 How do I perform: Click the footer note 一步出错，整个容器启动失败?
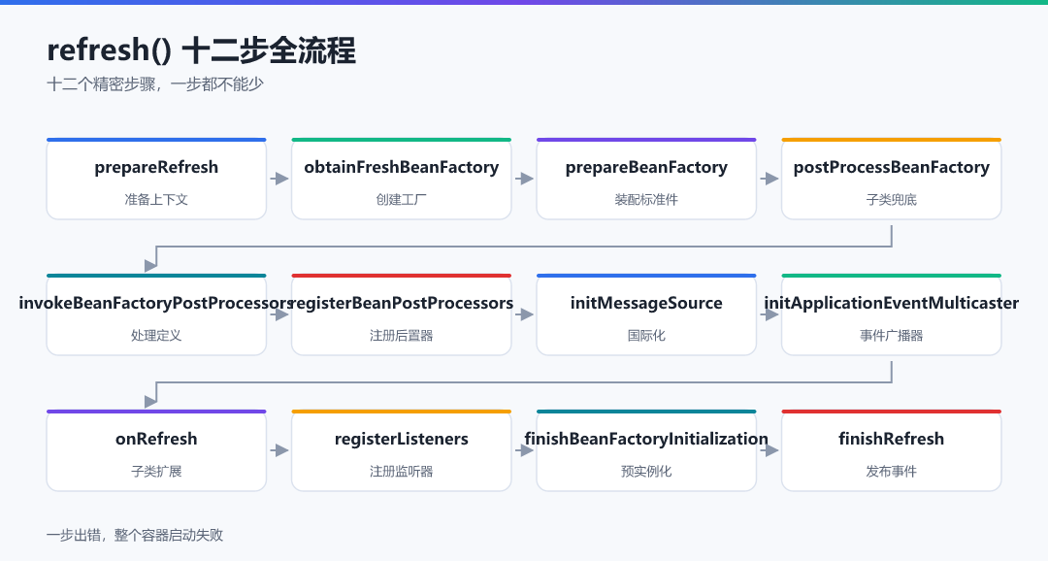coord(135,535)
